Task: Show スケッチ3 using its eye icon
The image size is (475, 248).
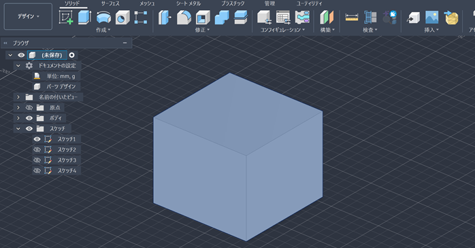Action: pyautogui.click(x=37, y=160)
